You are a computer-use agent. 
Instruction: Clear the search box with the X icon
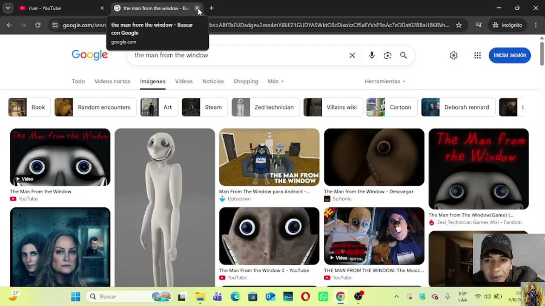tap(352, 55)
